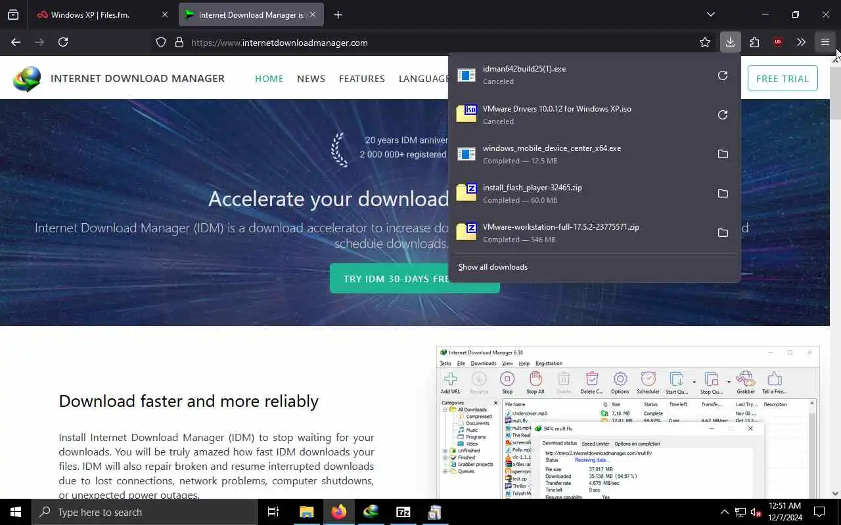The height and width of the screenshot is (525, 841).
Task: Expand more tools chevron overflow
Action: (801, 42)
